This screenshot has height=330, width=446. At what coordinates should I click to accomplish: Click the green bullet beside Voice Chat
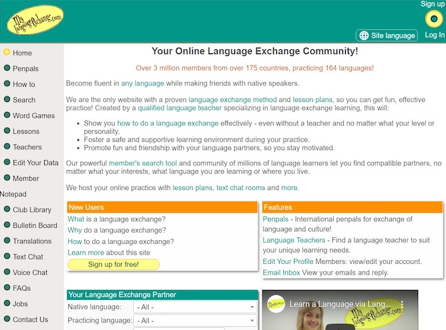click(7, 272)
